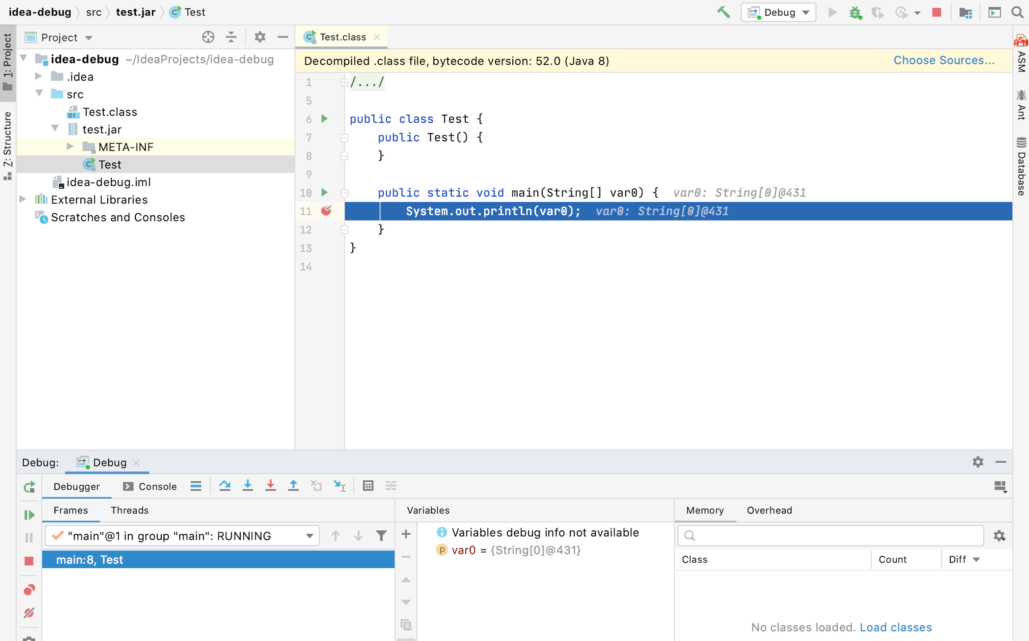The height and width of the screenshot is (641, 1029).
Task: Click the Step Out icon
Action: click(293, 486)
